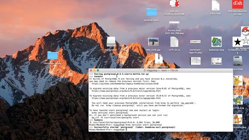This screenshot has width=249, height=140.
Task: Select the Squirtle png file icon
Action: click(238, 100)
